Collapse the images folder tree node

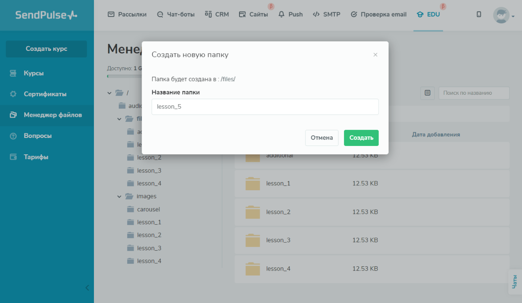(x=119, y=196)
